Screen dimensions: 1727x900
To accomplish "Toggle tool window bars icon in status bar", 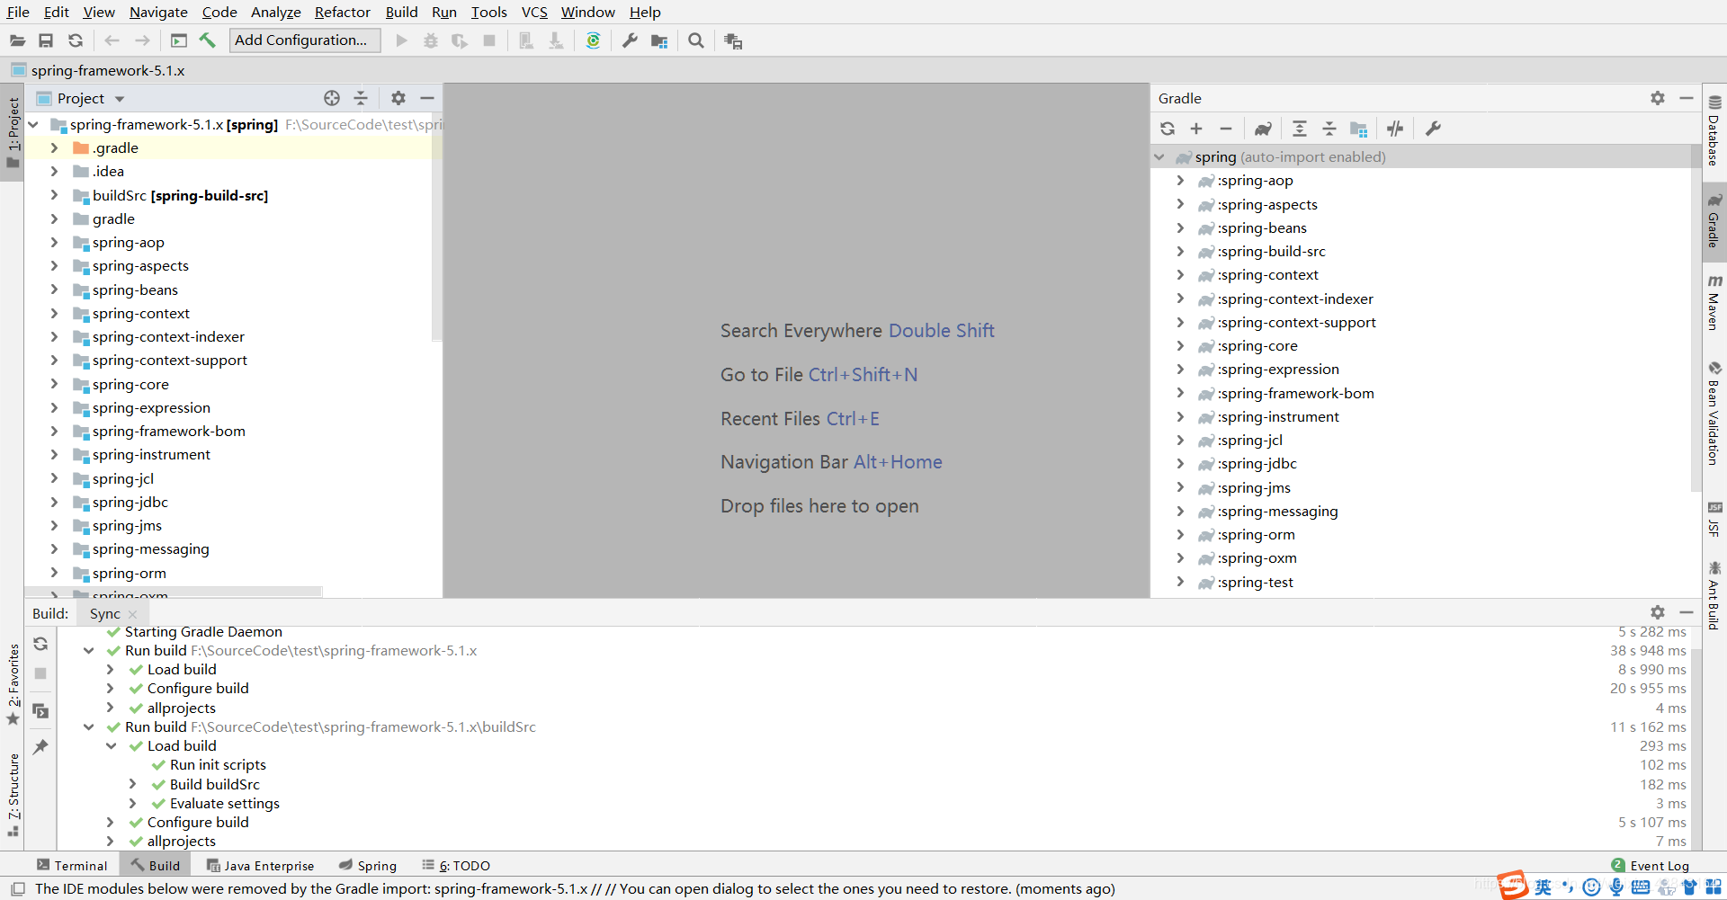I will [x=17, y=888].
